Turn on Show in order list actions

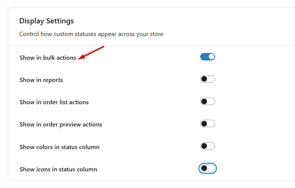[x=208, y=102]
